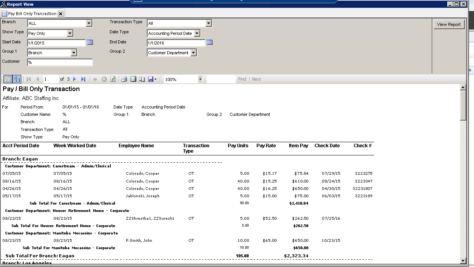Click the back to parent report arrow
Viewport: 474px width, 267px height.
[95, 79]
